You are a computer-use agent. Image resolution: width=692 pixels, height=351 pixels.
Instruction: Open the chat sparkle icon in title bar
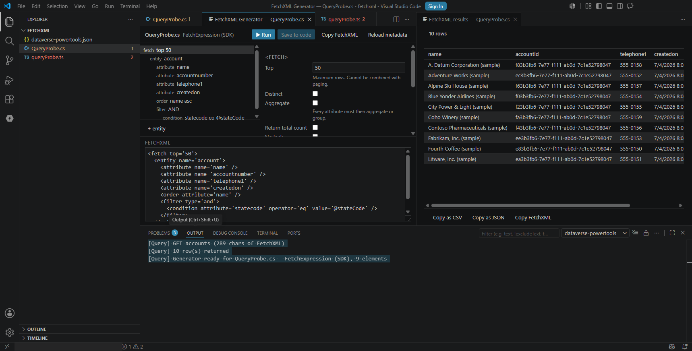point(630,6)
